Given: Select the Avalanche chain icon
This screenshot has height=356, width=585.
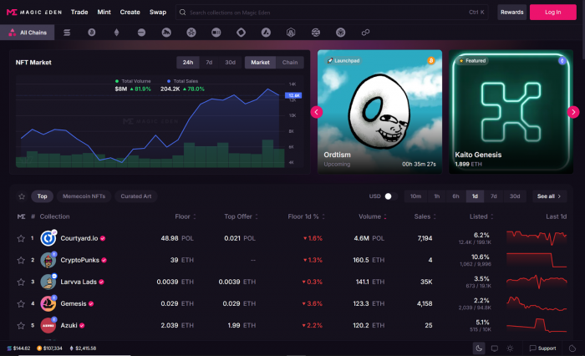Looking at the screenshot, I should point(266,33).
